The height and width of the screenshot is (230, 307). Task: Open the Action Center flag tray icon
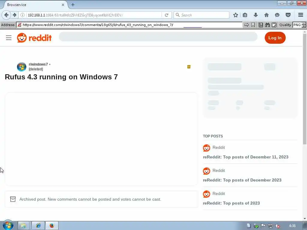pyautogui.click(x=263, y=226)
